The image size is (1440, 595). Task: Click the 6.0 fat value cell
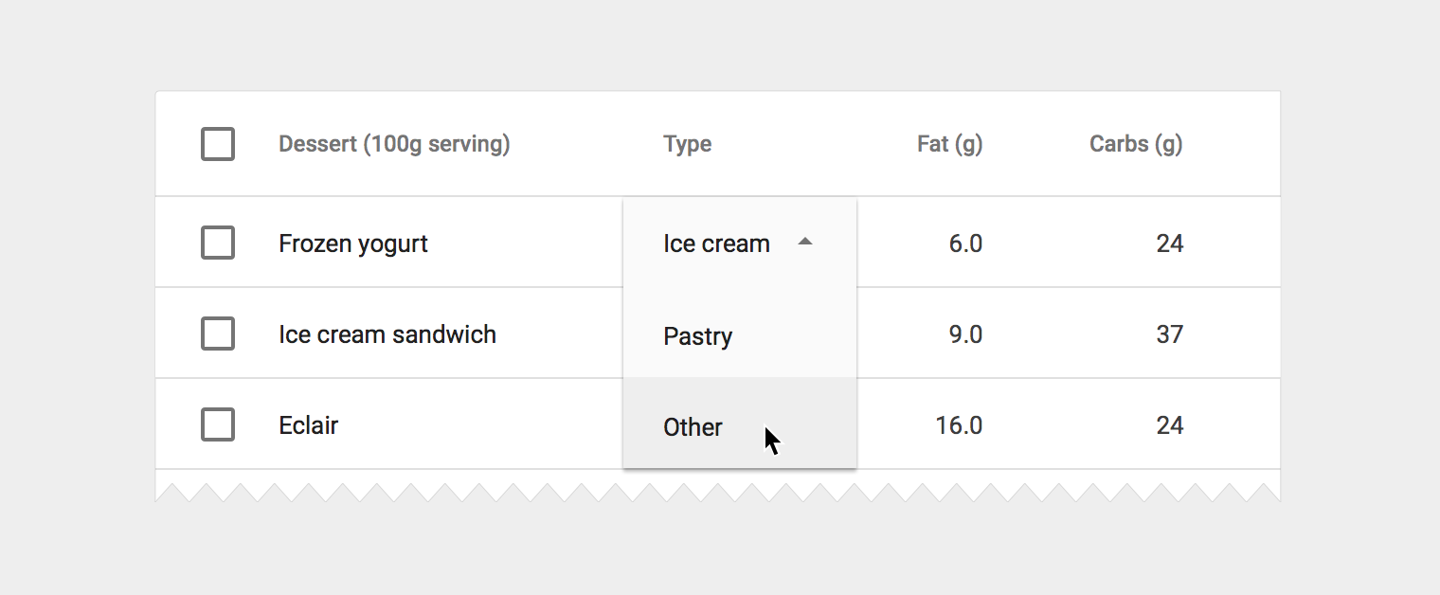tap(965, 243)
